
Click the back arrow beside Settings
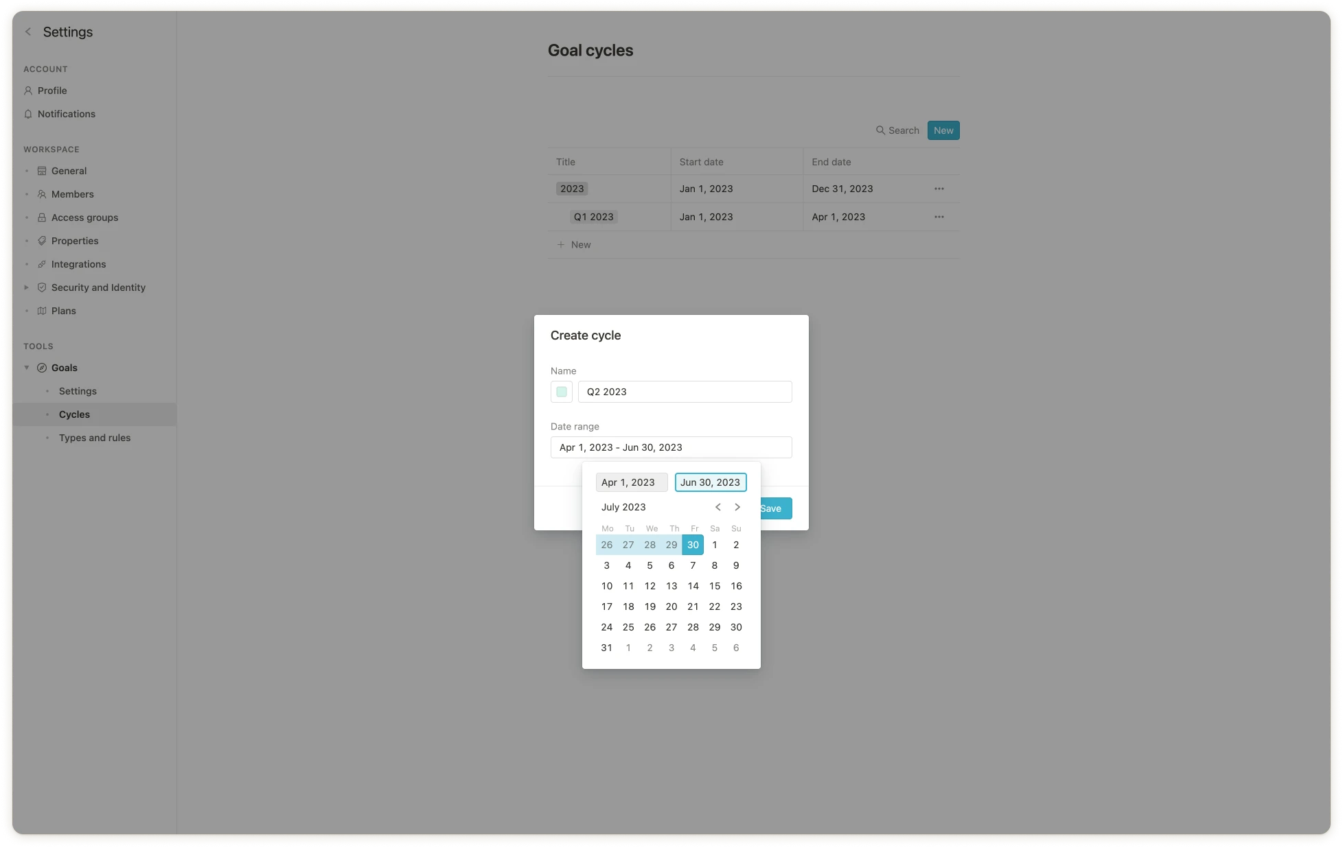point(28,32)
